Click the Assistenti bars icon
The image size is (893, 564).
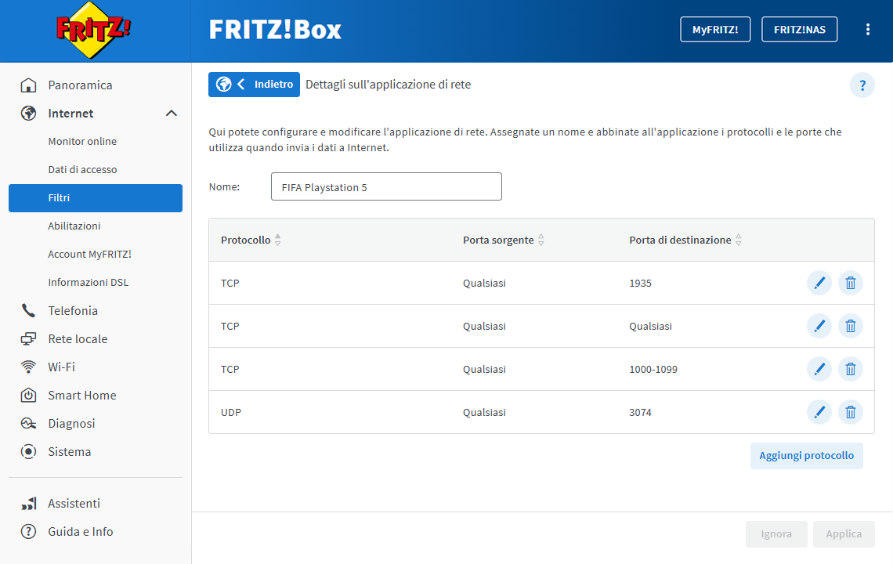pos(29,504)
